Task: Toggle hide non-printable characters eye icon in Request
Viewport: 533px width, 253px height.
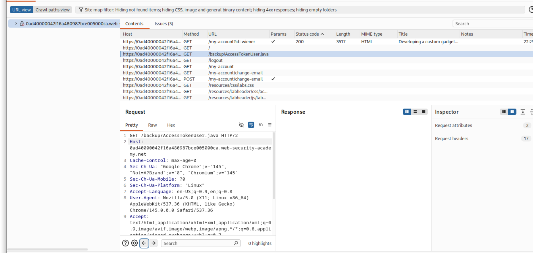Action: (241, 125)
